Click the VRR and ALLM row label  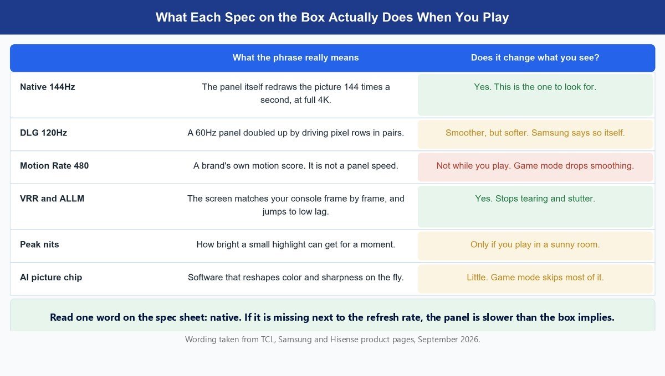click(52, 199)
